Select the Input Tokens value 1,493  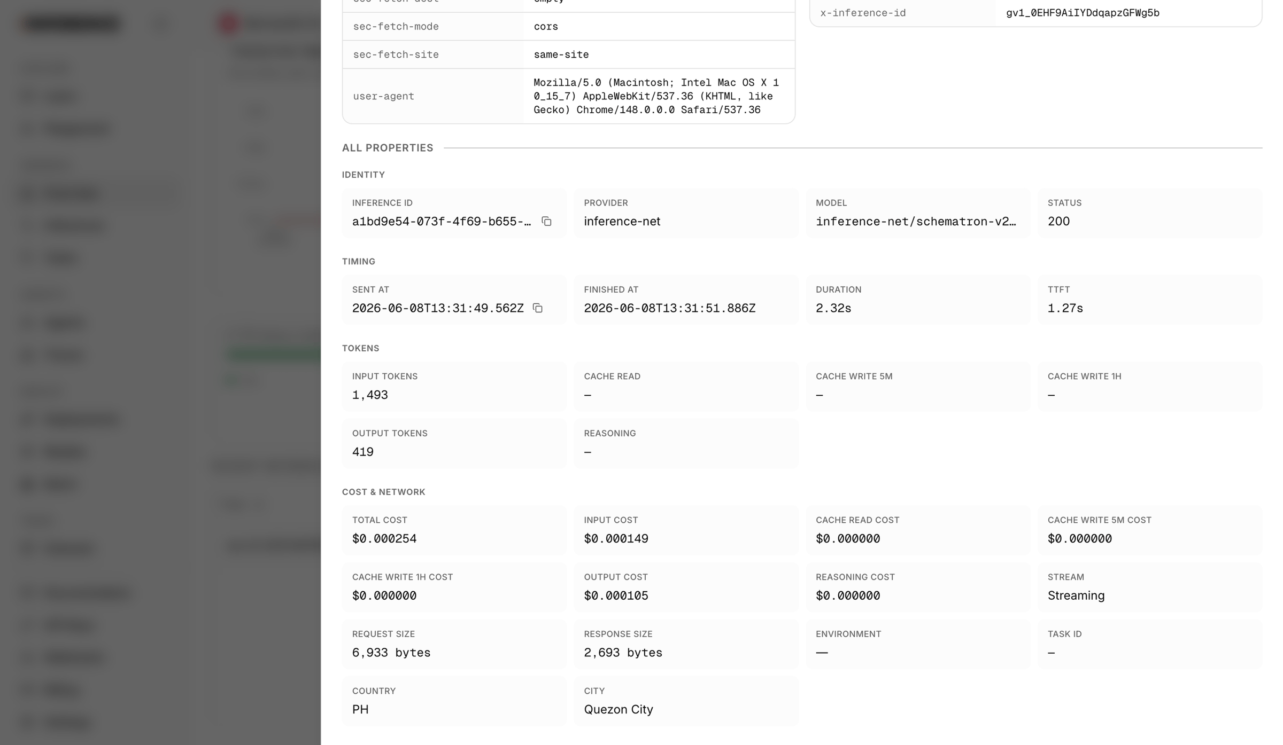point(370,395)
